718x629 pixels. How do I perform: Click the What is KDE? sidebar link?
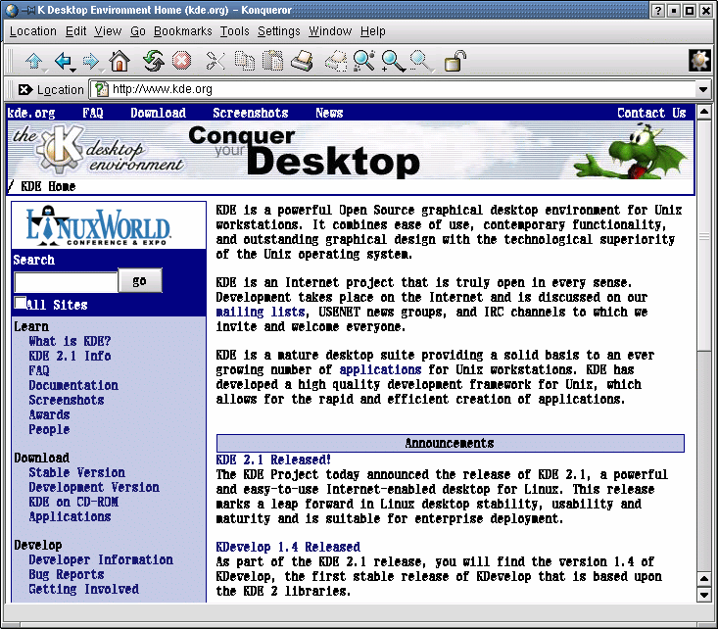(70, 341)
